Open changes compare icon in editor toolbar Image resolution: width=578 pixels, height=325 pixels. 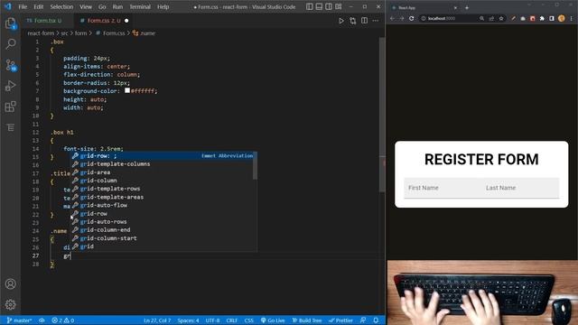(x=353, y=21)
